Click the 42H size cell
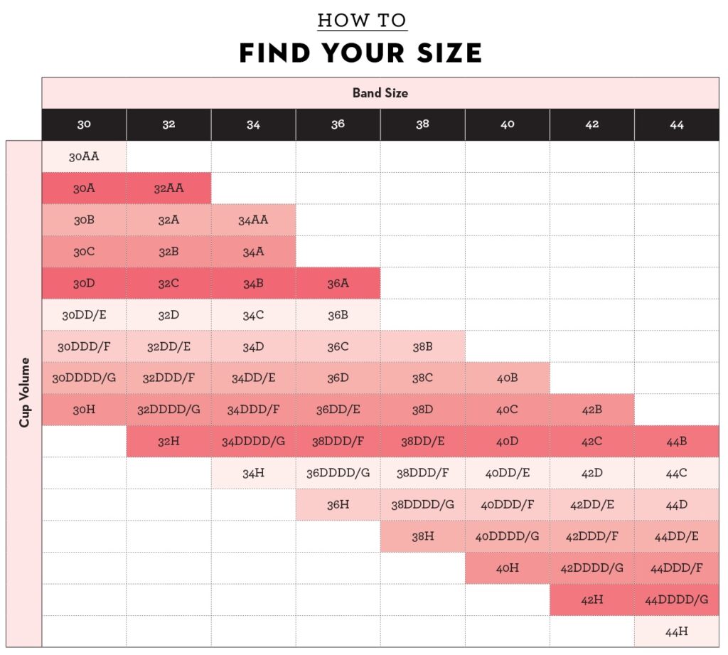This screenshot has height=655, width=728. (x=592, y=600)
